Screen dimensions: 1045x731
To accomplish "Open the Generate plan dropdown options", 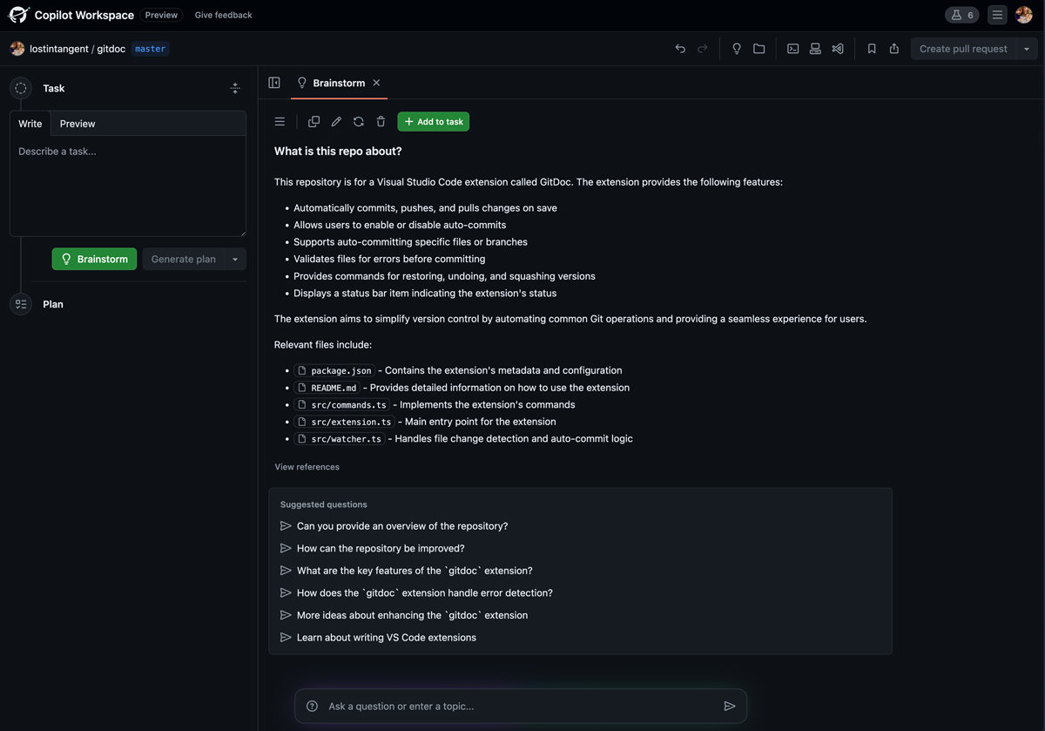I will coord(234,259).
